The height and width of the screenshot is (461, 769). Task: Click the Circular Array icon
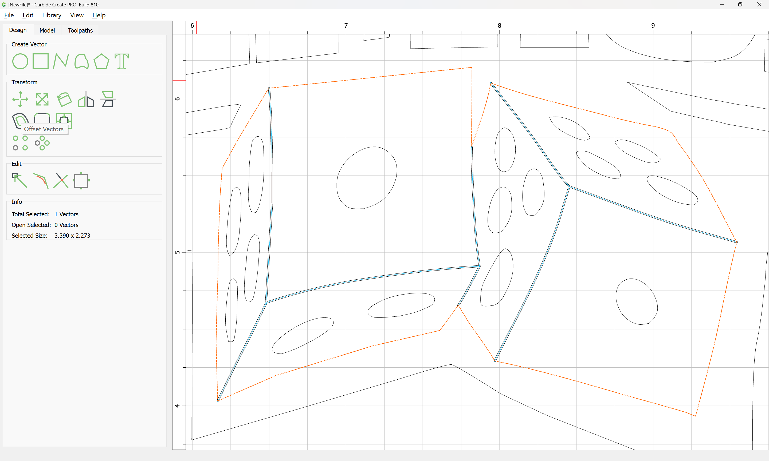click(42, 143)
